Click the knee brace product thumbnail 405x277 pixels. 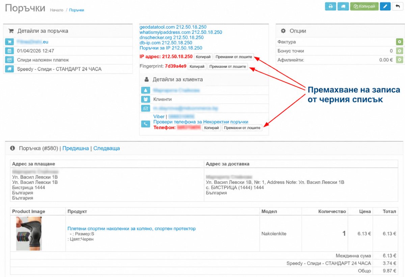point(29,233)
